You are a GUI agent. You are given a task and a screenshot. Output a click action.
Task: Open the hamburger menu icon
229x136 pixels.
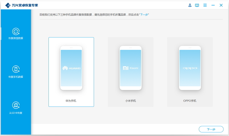pos(205,6)
